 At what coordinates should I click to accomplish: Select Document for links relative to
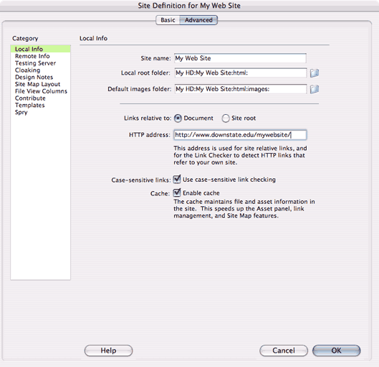coord(178,119)
